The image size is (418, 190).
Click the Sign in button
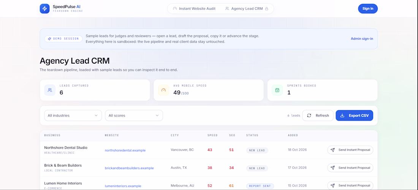point(368,8)
